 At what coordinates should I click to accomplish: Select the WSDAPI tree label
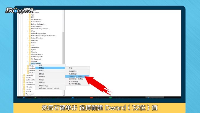(x=34, y=61)
